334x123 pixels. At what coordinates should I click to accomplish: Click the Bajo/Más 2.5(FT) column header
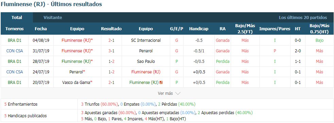[245, 29]
